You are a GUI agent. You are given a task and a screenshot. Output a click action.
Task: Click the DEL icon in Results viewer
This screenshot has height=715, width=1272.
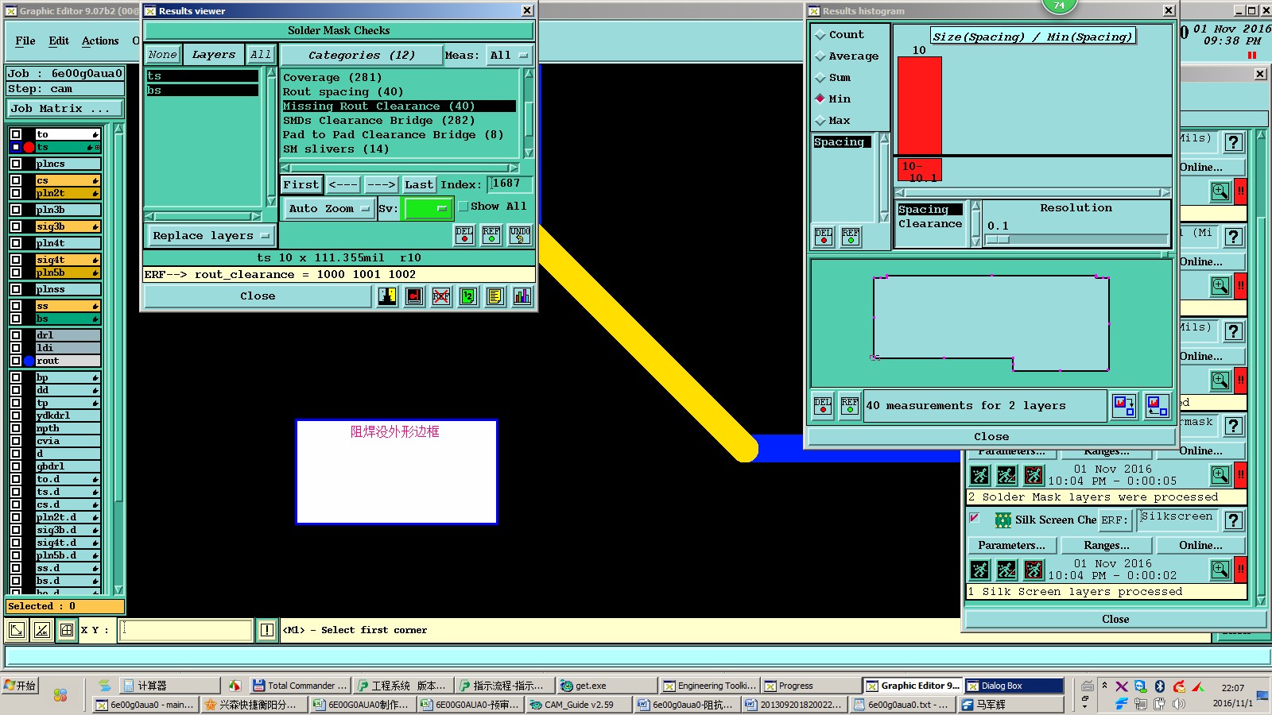click(x=464, y=235)
